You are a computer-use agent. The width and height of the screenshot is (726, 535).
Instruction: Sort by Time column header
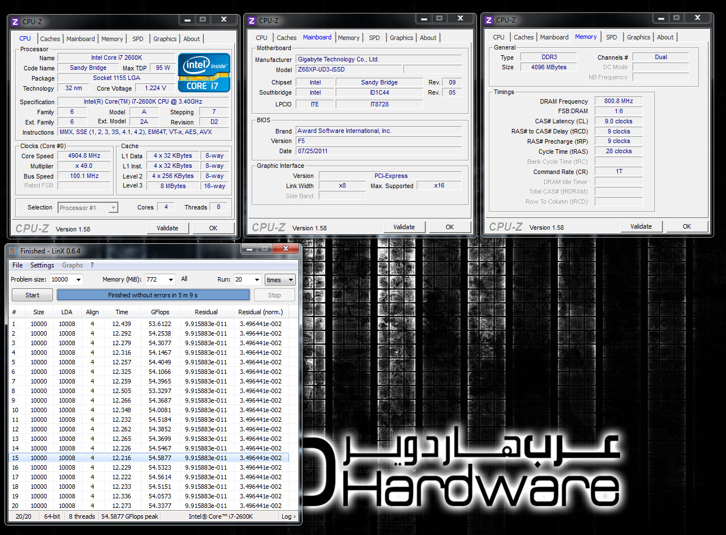pyautogui.click(x=122, y=312)
